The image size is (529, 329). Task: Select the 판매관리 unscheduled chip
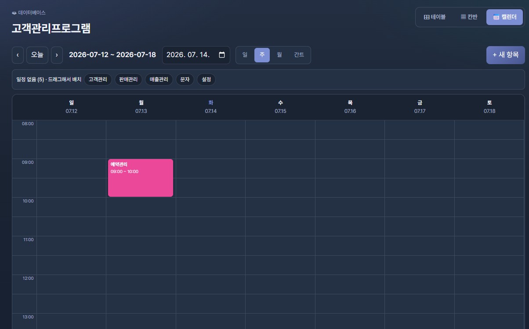click(128, 80)
